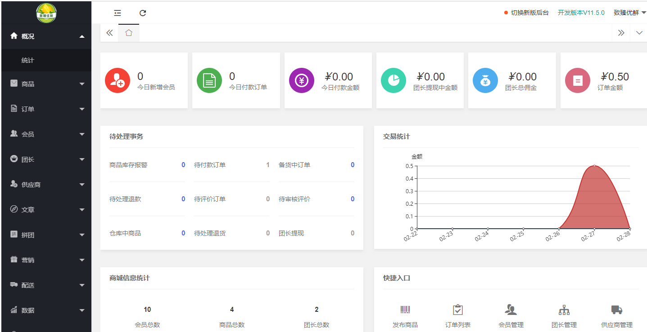647x332 pixels.
Task: Open the home tab icon
Action: click(x=129, y=33)
